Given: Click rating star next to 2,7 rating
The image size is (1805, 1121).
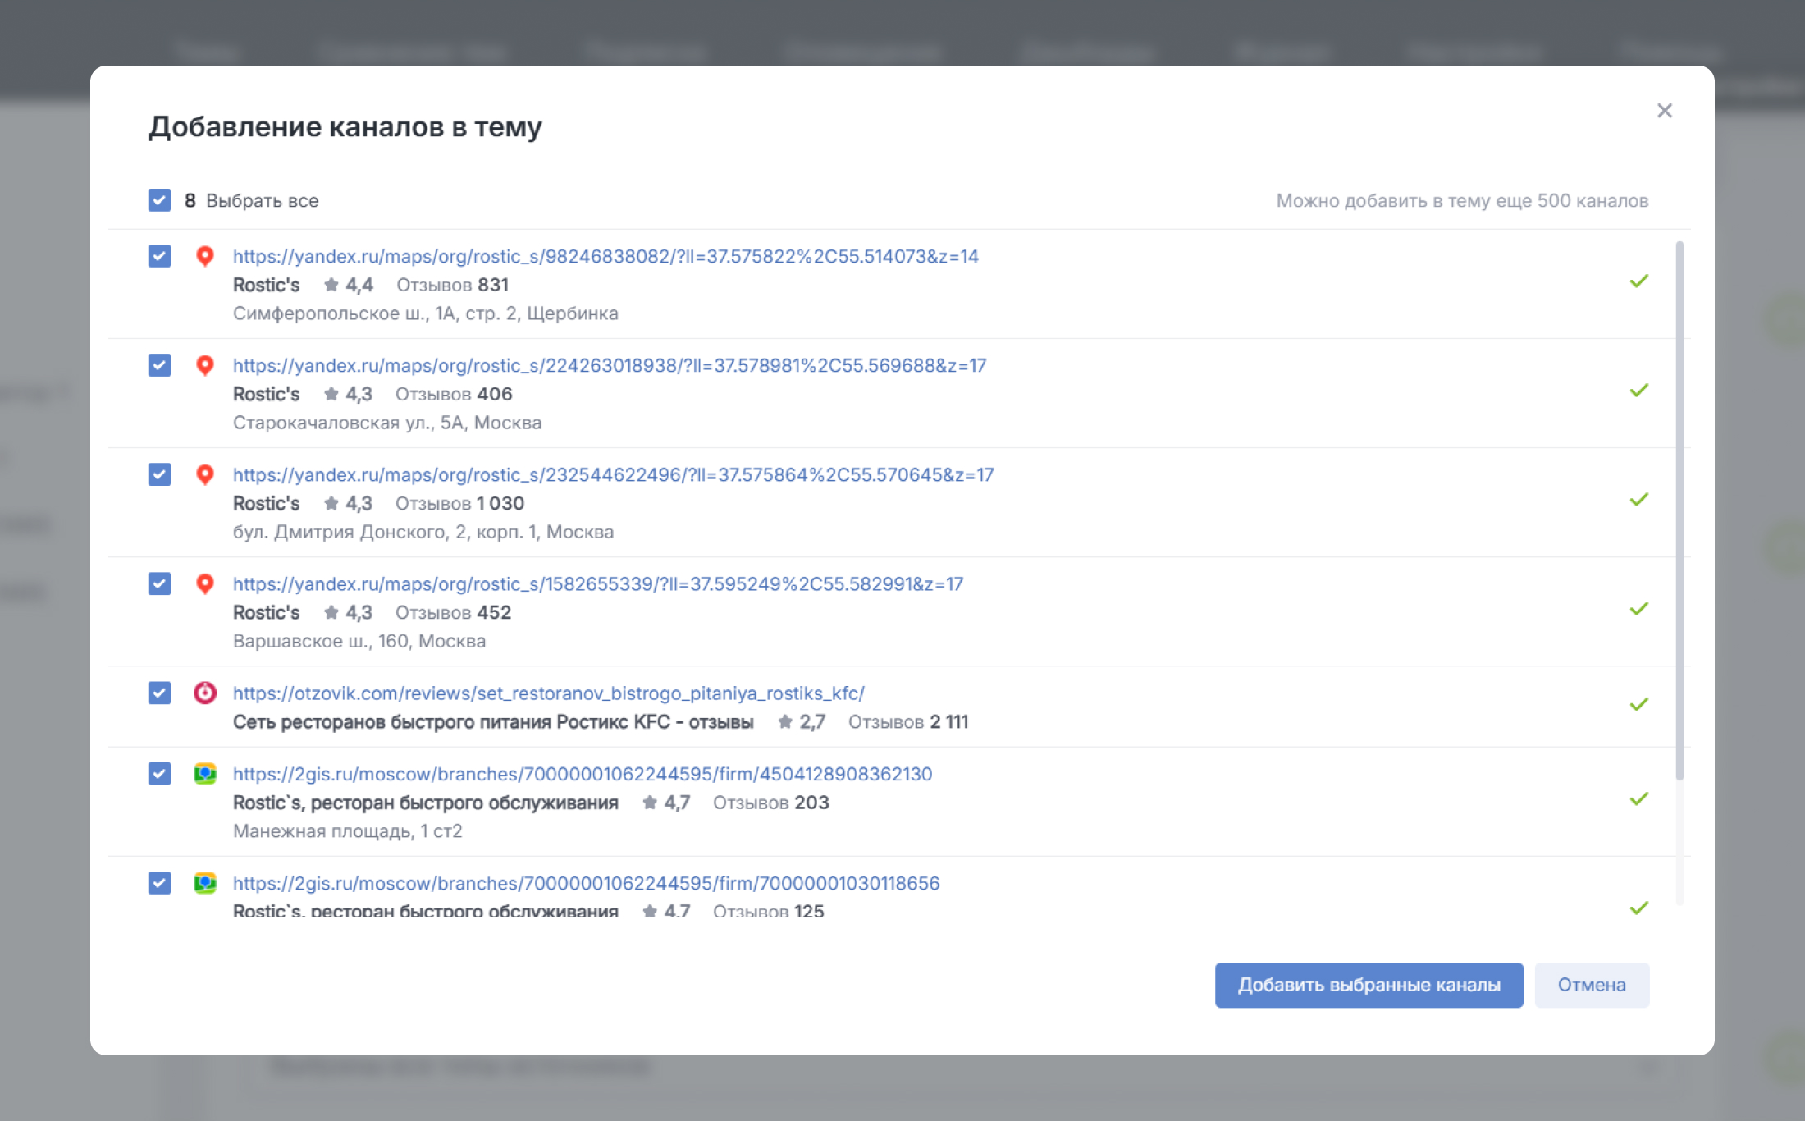Looking at the screenshot, I should click(785, 721).
